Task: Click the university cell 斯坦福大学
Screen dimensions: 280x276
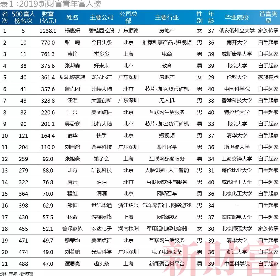Action: 237,147
